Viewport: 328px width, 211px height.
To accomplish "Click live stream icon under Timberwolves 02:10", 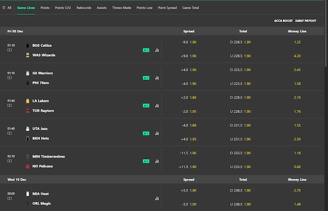I will [x=10, y=161].
